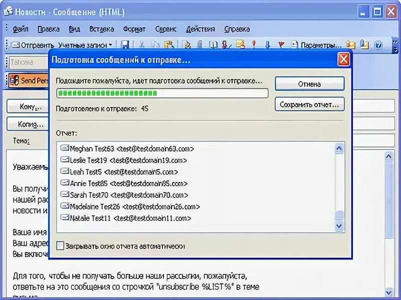401x300 pixels.
Task: Open the Учетные записи accounts dropdown
Action: tap(85, 45)
